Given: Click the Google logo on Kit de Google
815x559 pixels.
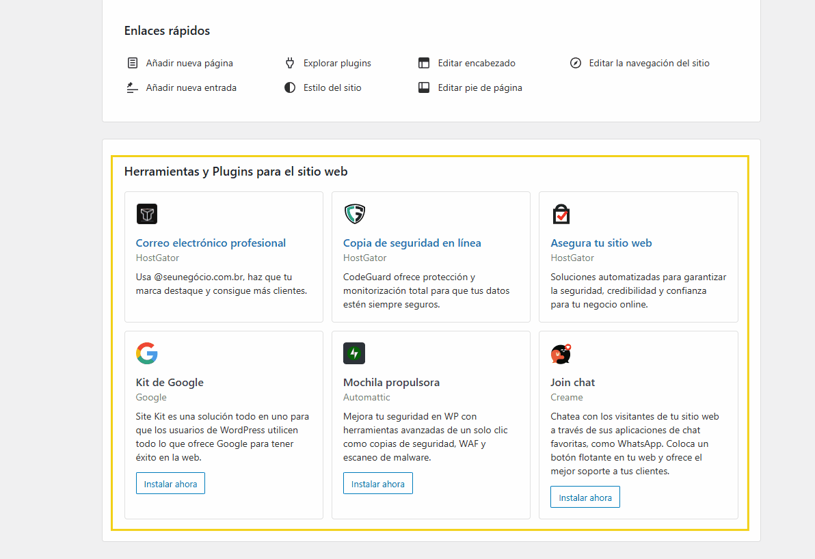Looking at the screenshot, I should pos(146,353).
